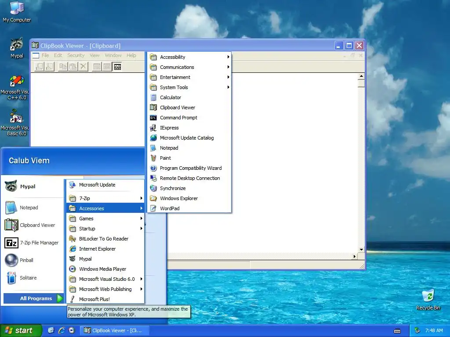Image resolution: width=450 pixels, height=337 pixels.
Task: Select the Thumbnails view toolbar icon
Action: coord(107,67)
